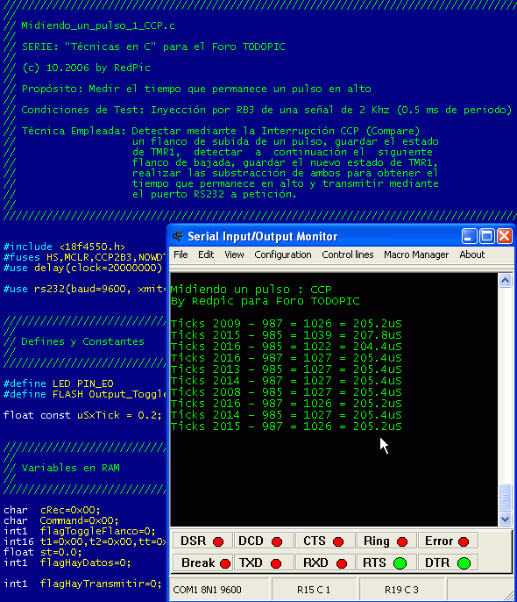Open the File menu
This screenshot has width=517, height=602.
pos(181,254)
